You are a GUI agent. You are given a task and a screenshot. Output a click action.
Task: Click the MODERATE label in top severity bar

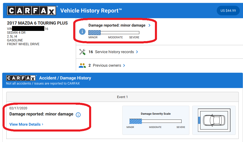[115, 37]
